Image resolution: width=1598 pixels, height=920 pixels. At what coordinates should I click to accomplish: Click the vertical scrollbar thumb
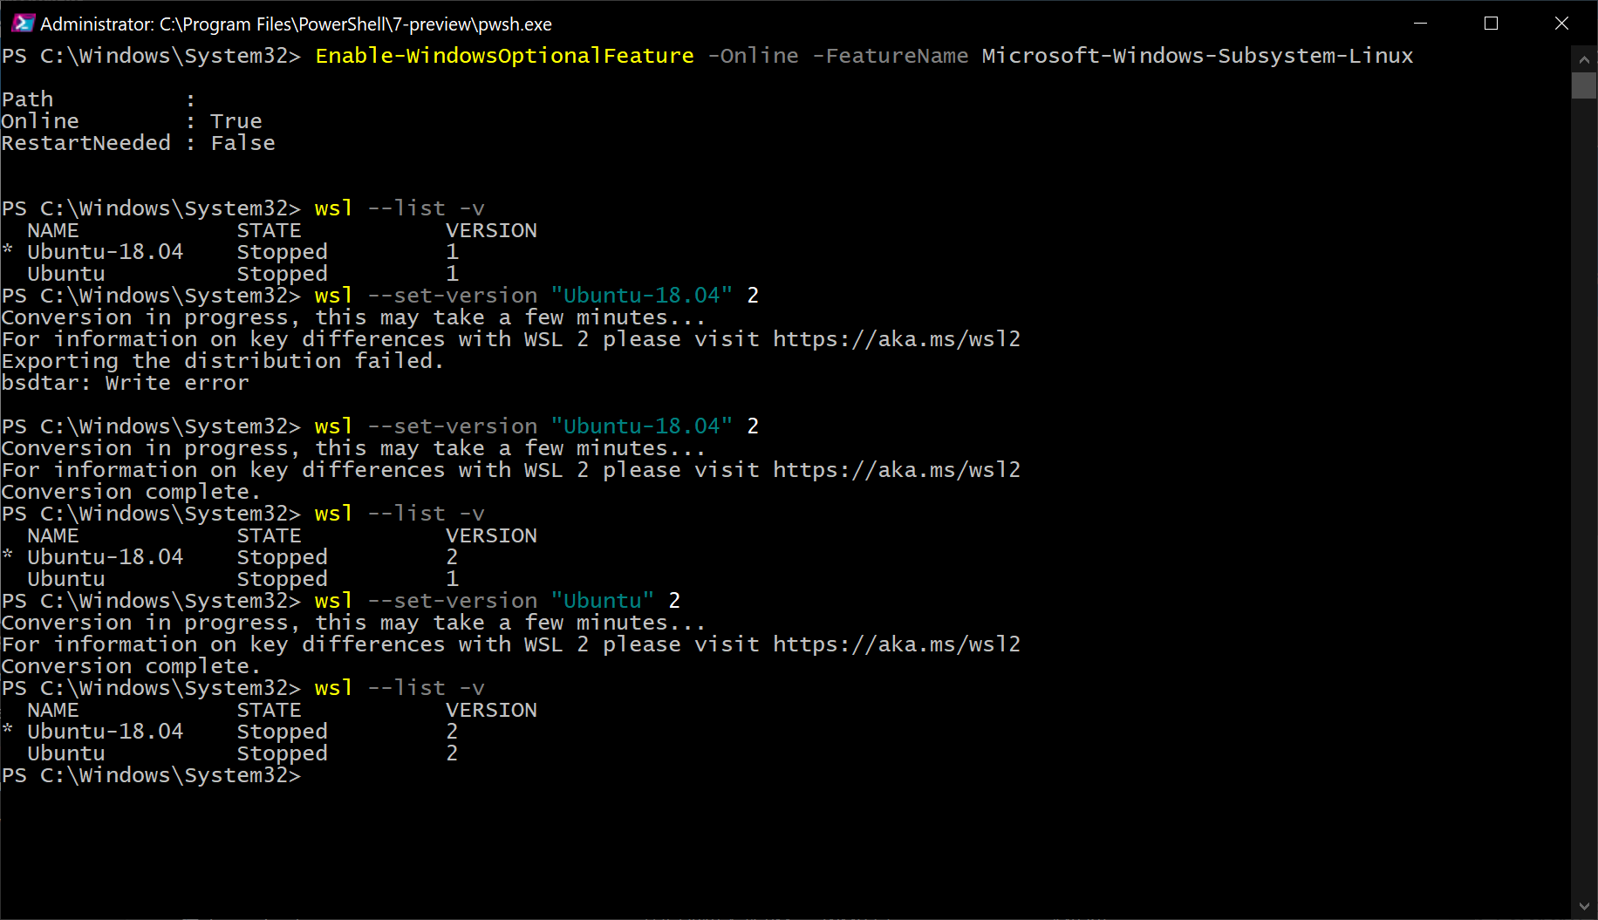click(1584, 85)
